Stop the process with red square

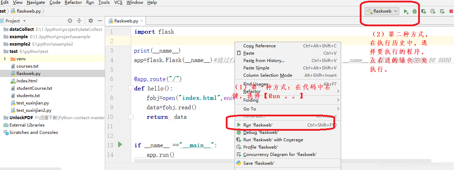coord(451,11)
